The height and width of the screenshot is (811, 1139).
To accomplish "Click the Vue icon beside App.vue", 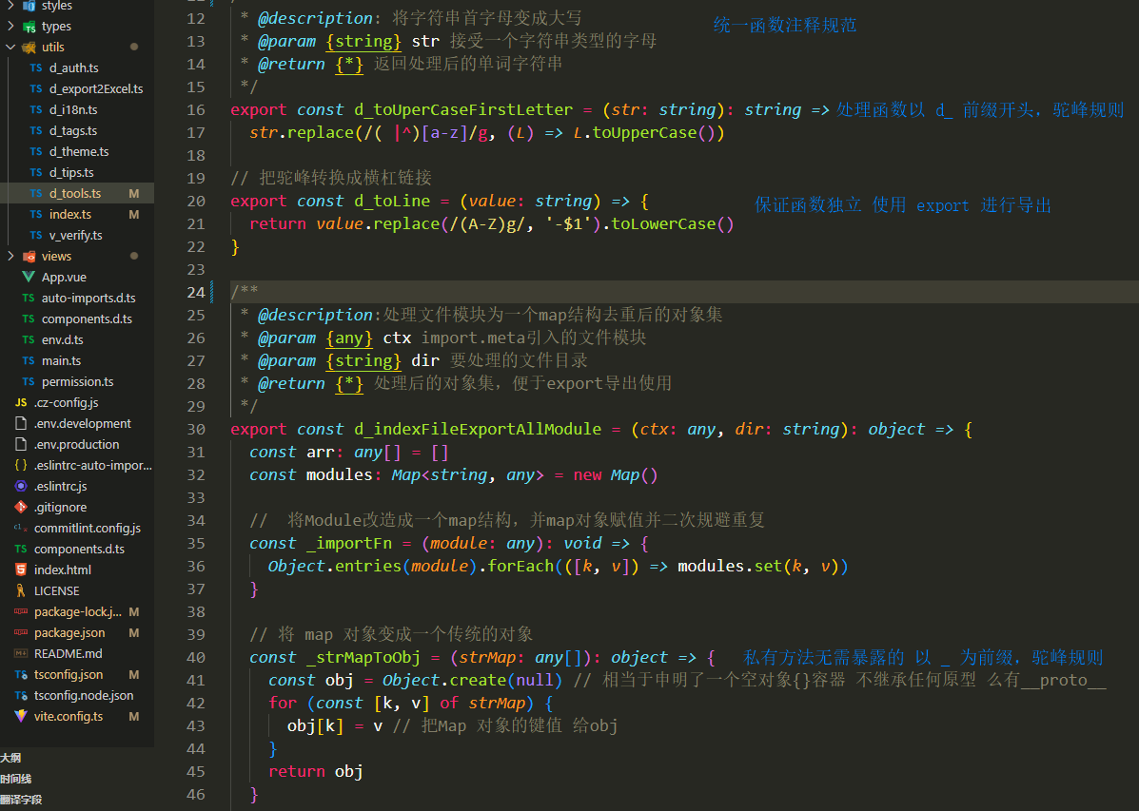I will (29, 278).
